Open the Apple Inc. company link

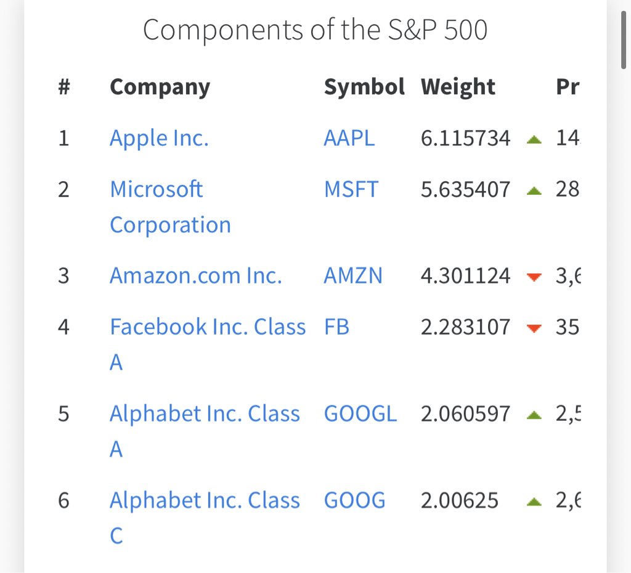coord(159,139)
